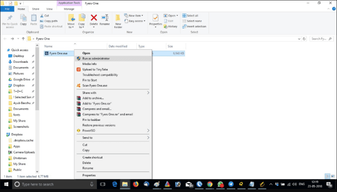Click History in the Open group
337x192 pixels.
click(172, 26)
